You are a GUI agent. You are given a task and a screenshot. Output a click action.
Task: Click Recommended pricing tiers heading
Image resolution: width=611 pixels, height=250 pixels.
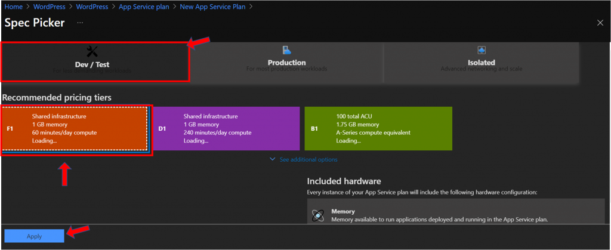pyautogui.click(x=57, y=98)
